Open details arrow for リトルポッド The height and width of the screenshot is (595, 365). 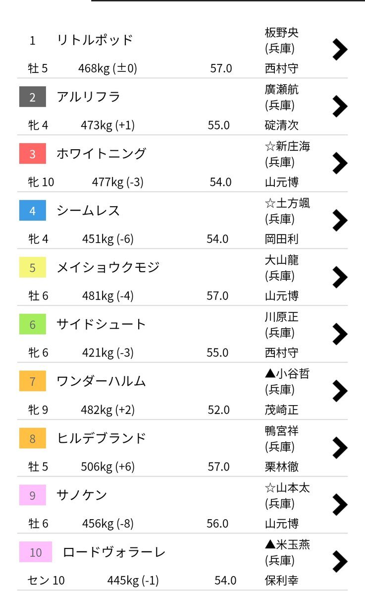(x=340, y=49)
